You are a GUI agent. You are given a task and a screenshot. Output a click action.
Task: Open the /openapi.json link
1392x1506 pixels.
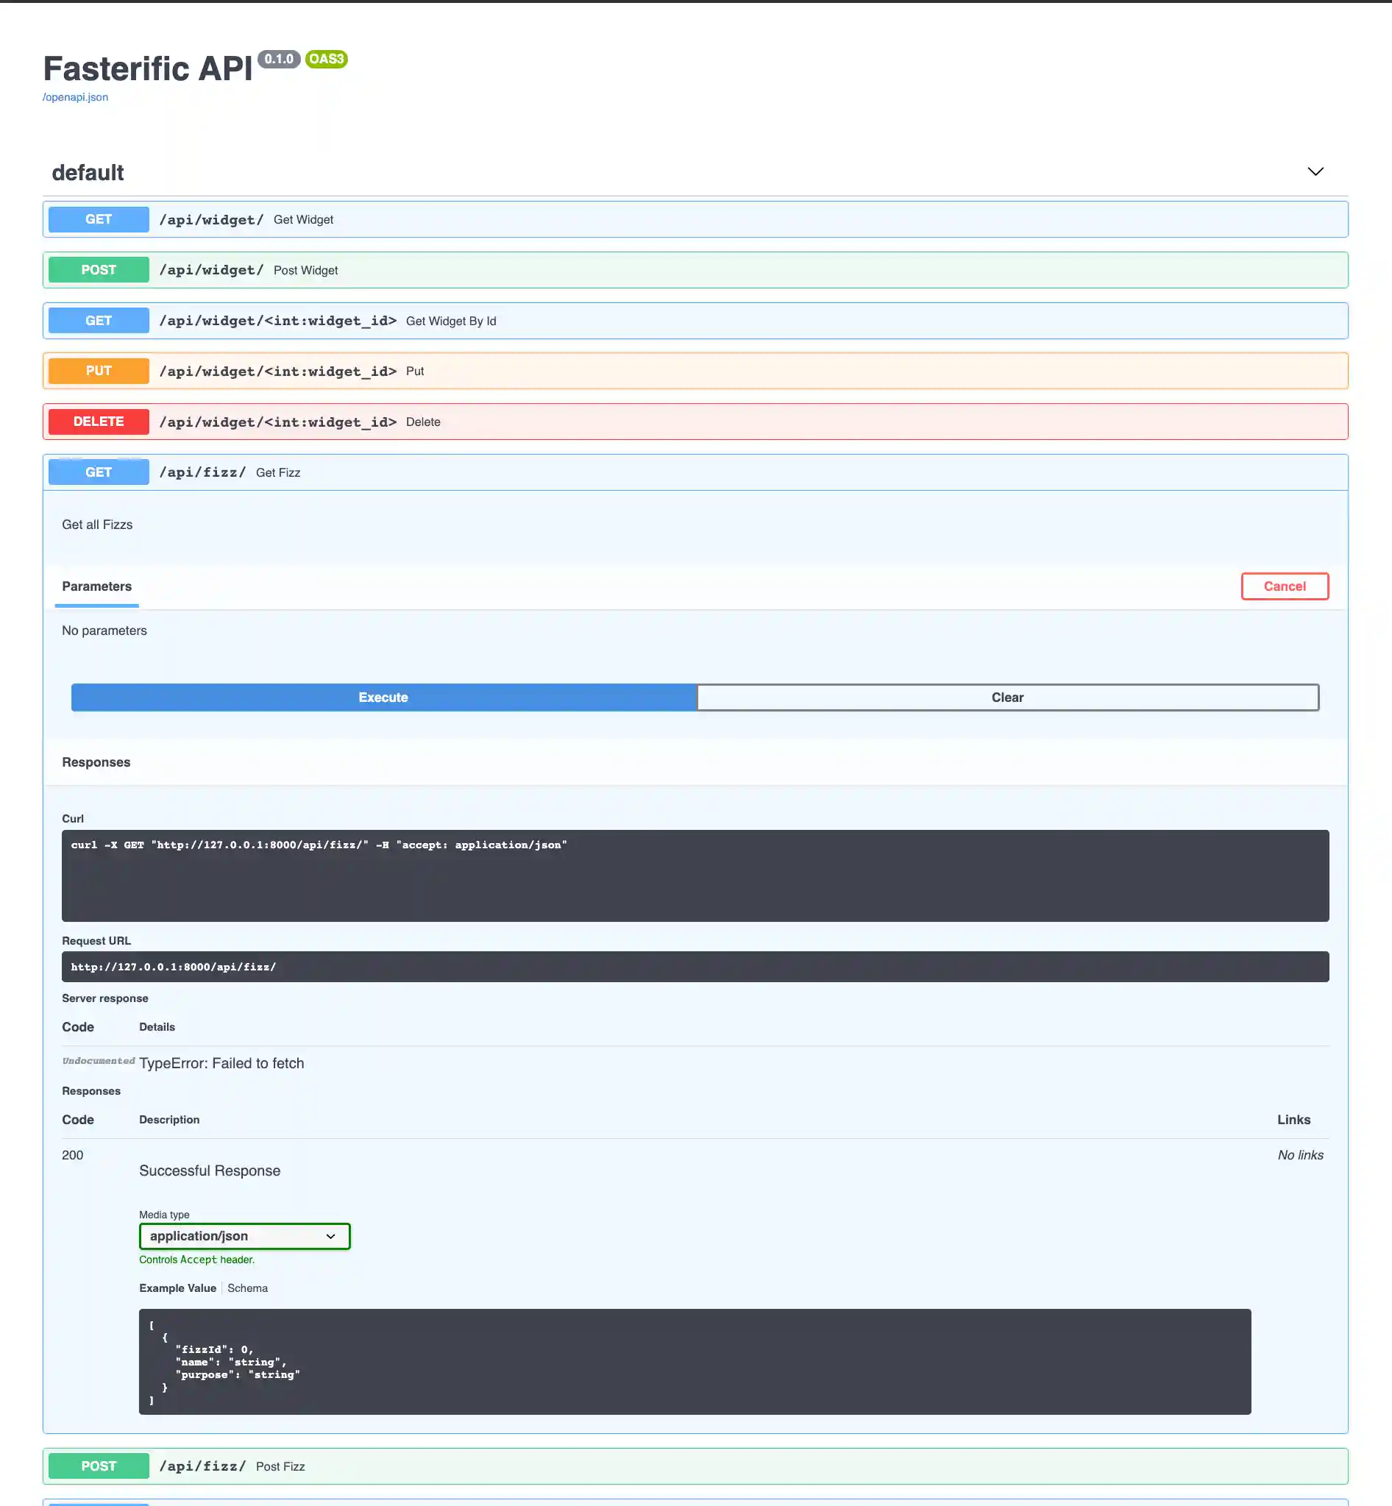75,97
